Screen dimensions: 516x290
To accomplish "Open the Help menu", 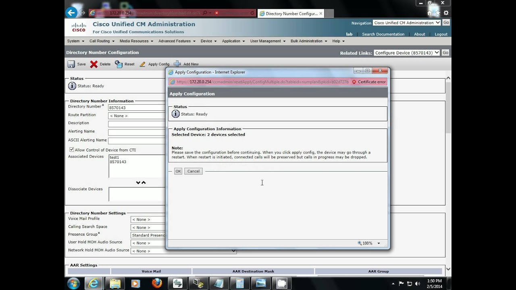I will (x=338, y=41).
